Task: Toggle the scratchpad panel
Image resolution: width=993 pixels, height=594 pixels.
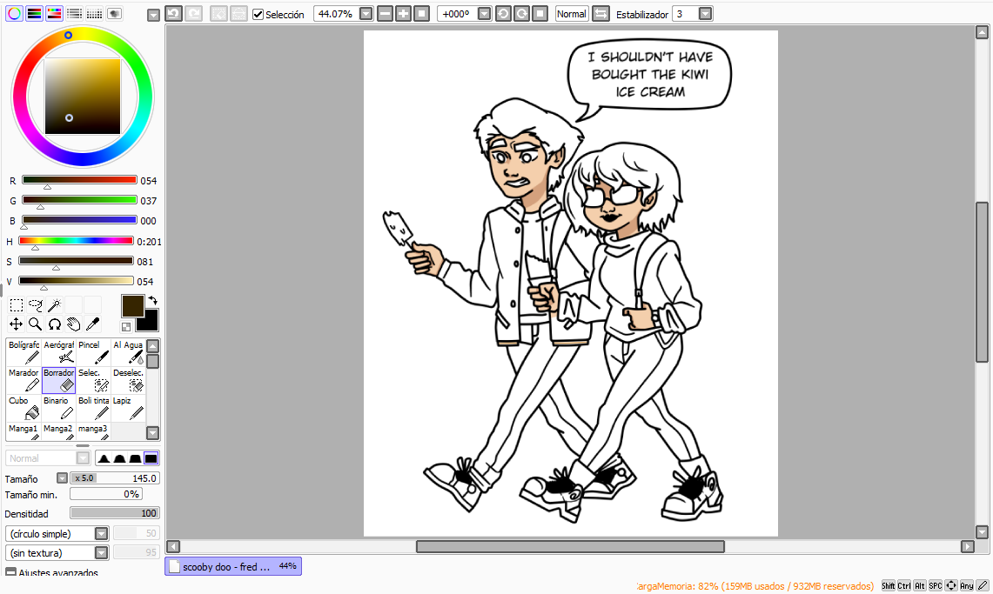Action: 115,13
